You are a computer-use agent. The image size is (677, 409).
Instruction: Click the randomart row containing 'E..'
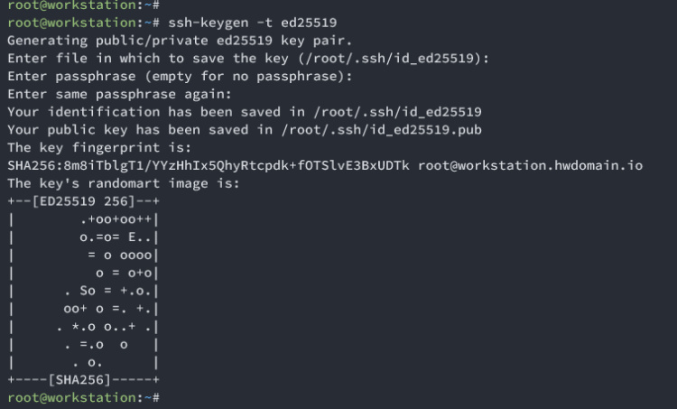pos(118,237)
